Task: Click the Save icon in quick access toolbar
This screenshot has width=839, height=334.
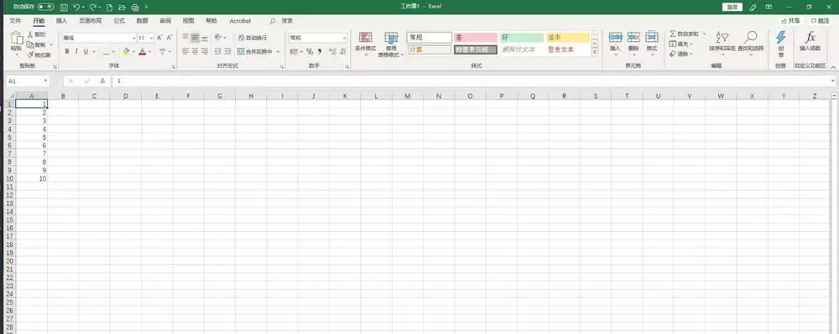Action: [64, 7]
